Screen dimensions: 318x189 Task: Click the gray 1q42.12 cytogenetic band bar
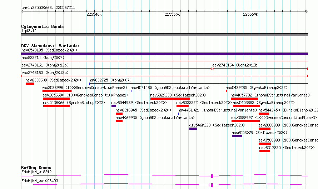click(164, 35)
